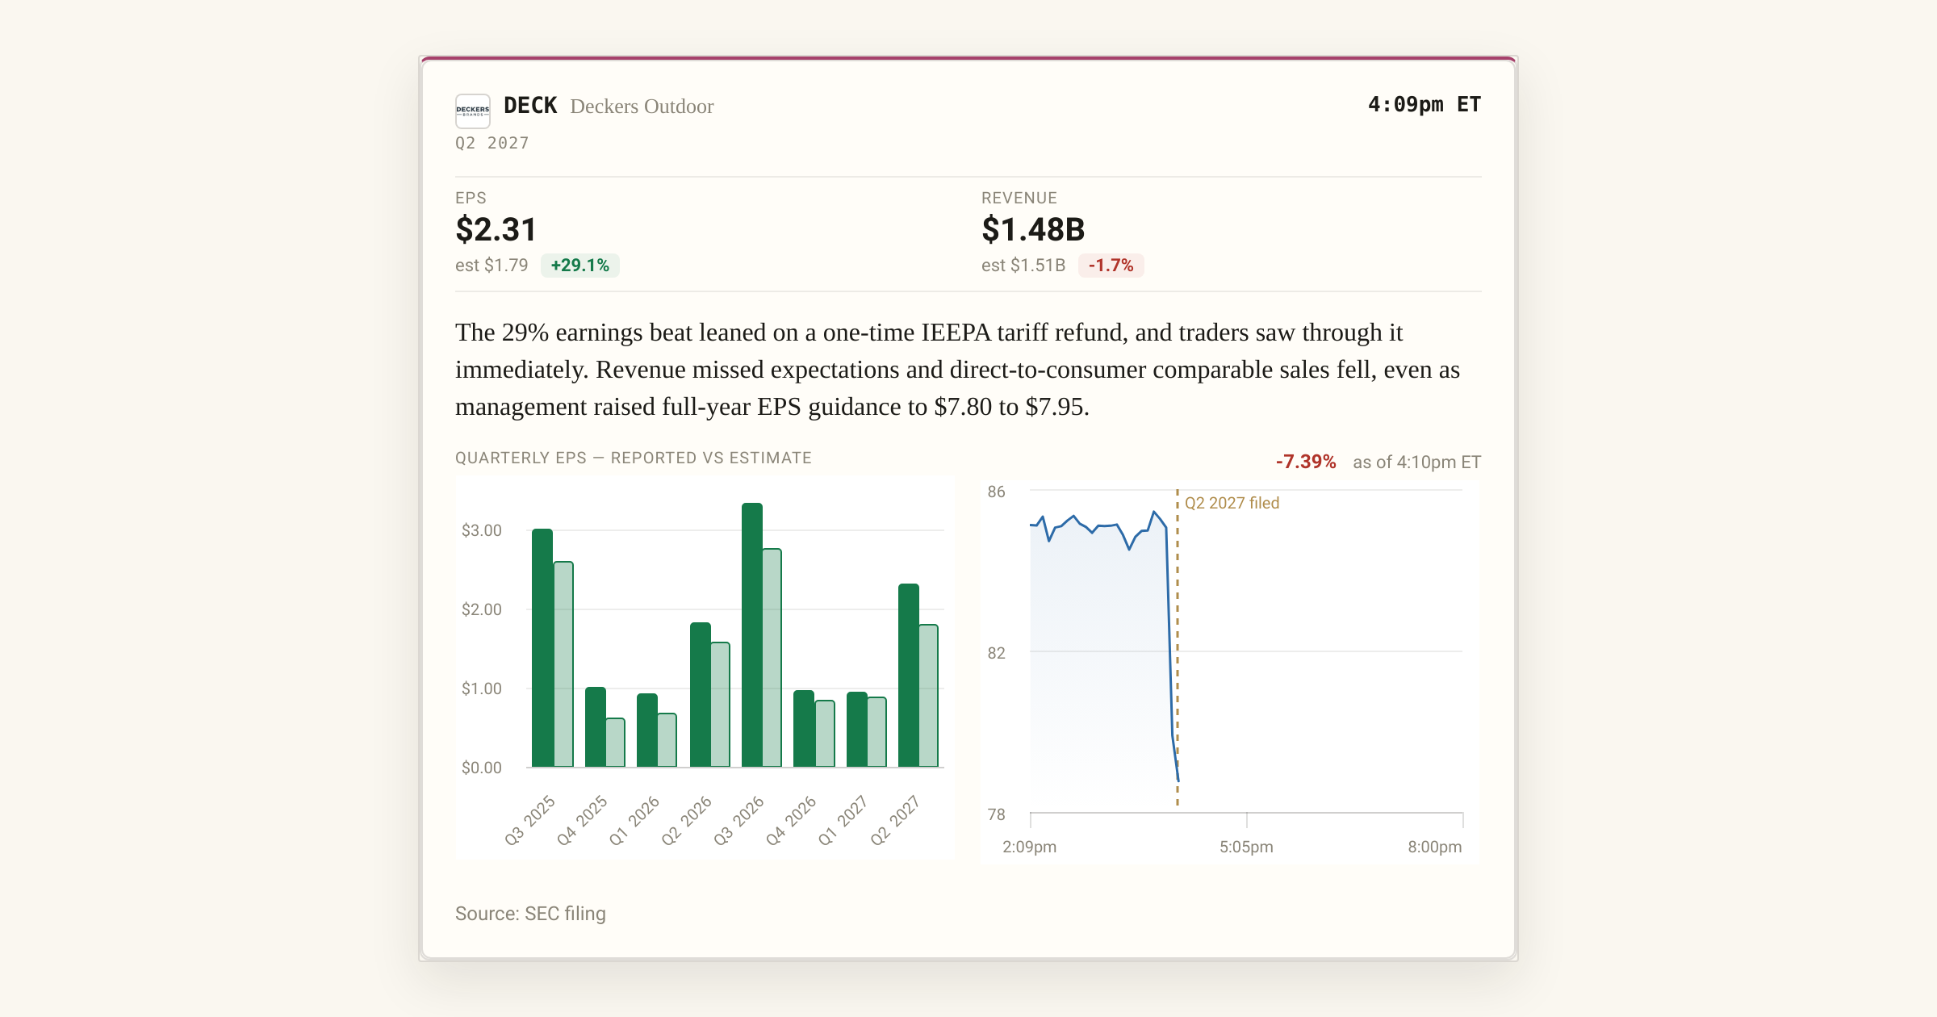Select the 4:09pm ET timestamp
Viewport: 1937px width, 1017px height.
click(1425, 104)
